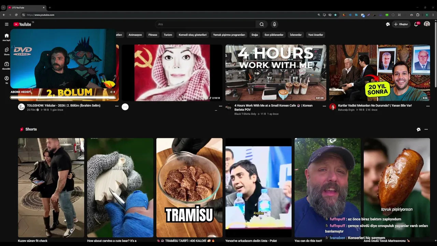Screen dimensions: 437x246
Task: Click the green browser profile icon
Action: coord(427,15)
